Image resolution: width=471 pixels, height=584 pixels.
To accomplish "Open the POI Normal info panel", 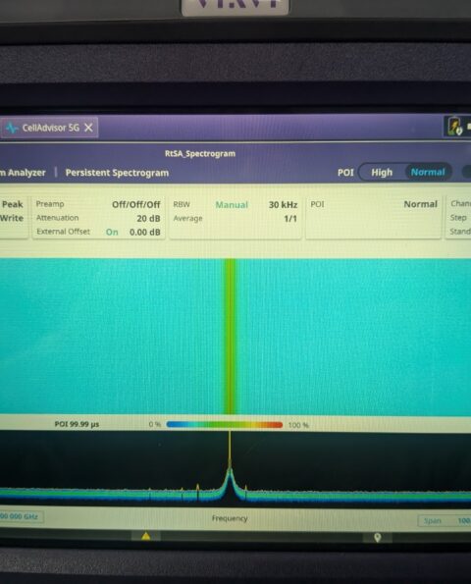I will 374,217.
